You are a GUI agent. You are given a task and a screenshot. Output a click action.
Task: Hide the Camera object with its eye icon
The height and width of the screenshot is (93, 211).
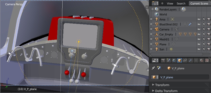pos(199,29)
